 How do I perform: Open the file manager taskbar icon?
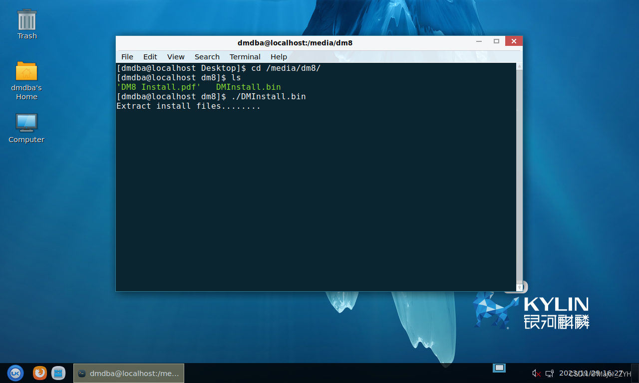58,373
